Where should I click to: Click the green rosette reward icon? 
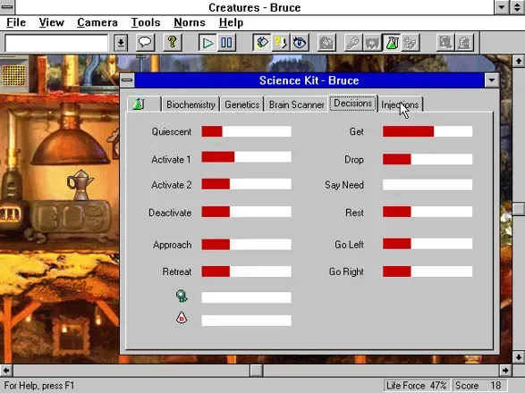pyautogui.click(x=182, y=296)
